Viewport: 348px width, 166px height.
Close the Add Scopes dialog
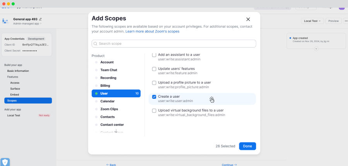coord(248,19)
